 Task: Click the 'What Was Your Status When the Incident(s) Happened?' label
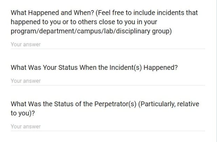[x=94, y=68]
